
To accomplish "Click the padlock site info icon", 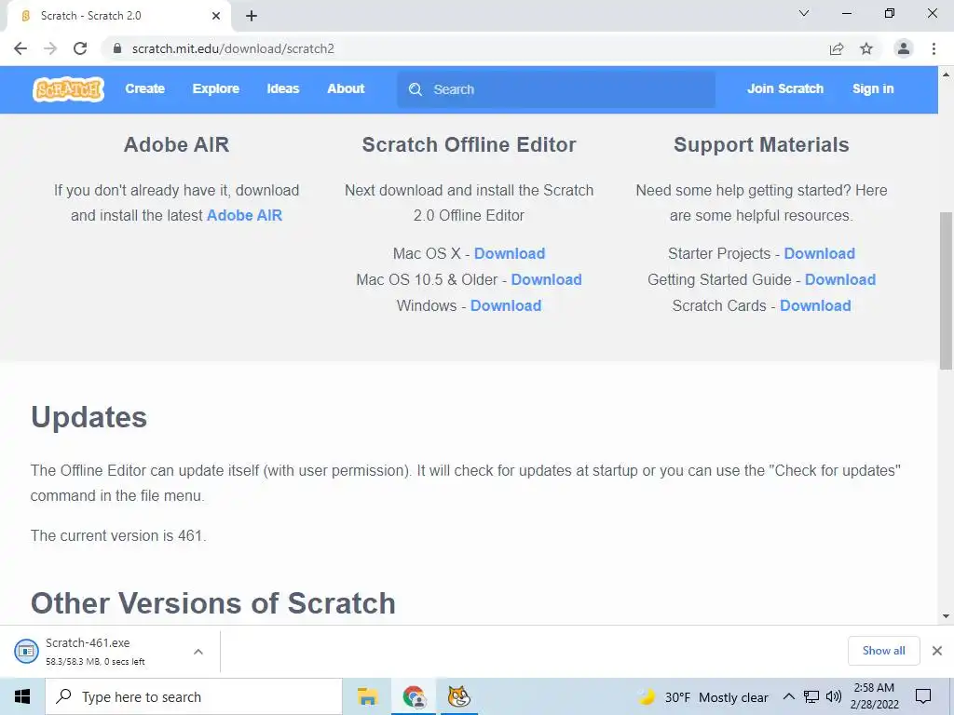I will [x=117, y=48].
